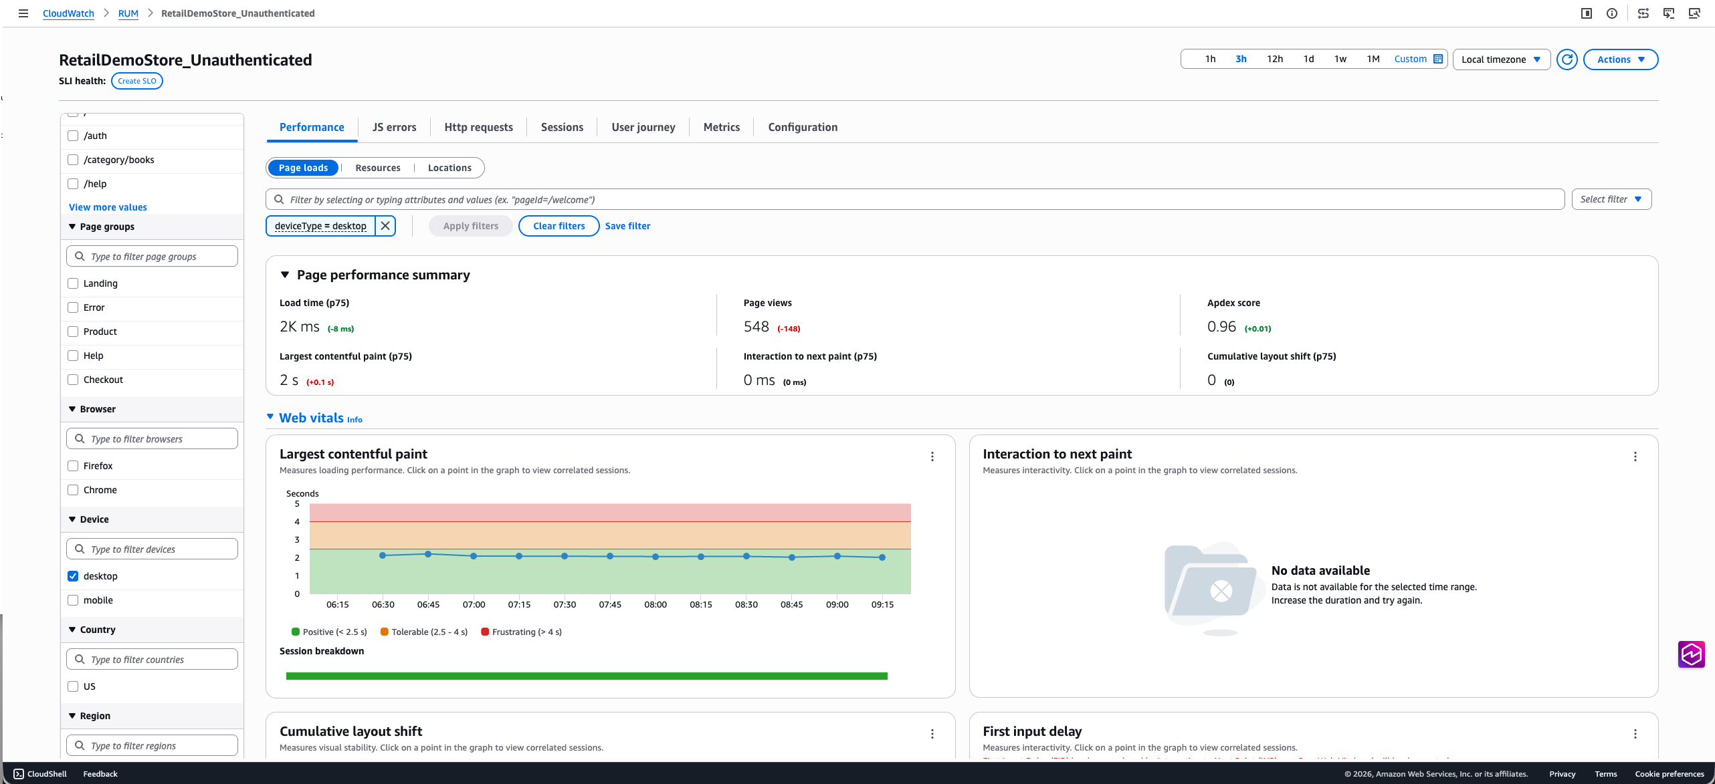
Task: Open First input delay options menu
Action: (1635, 734)
